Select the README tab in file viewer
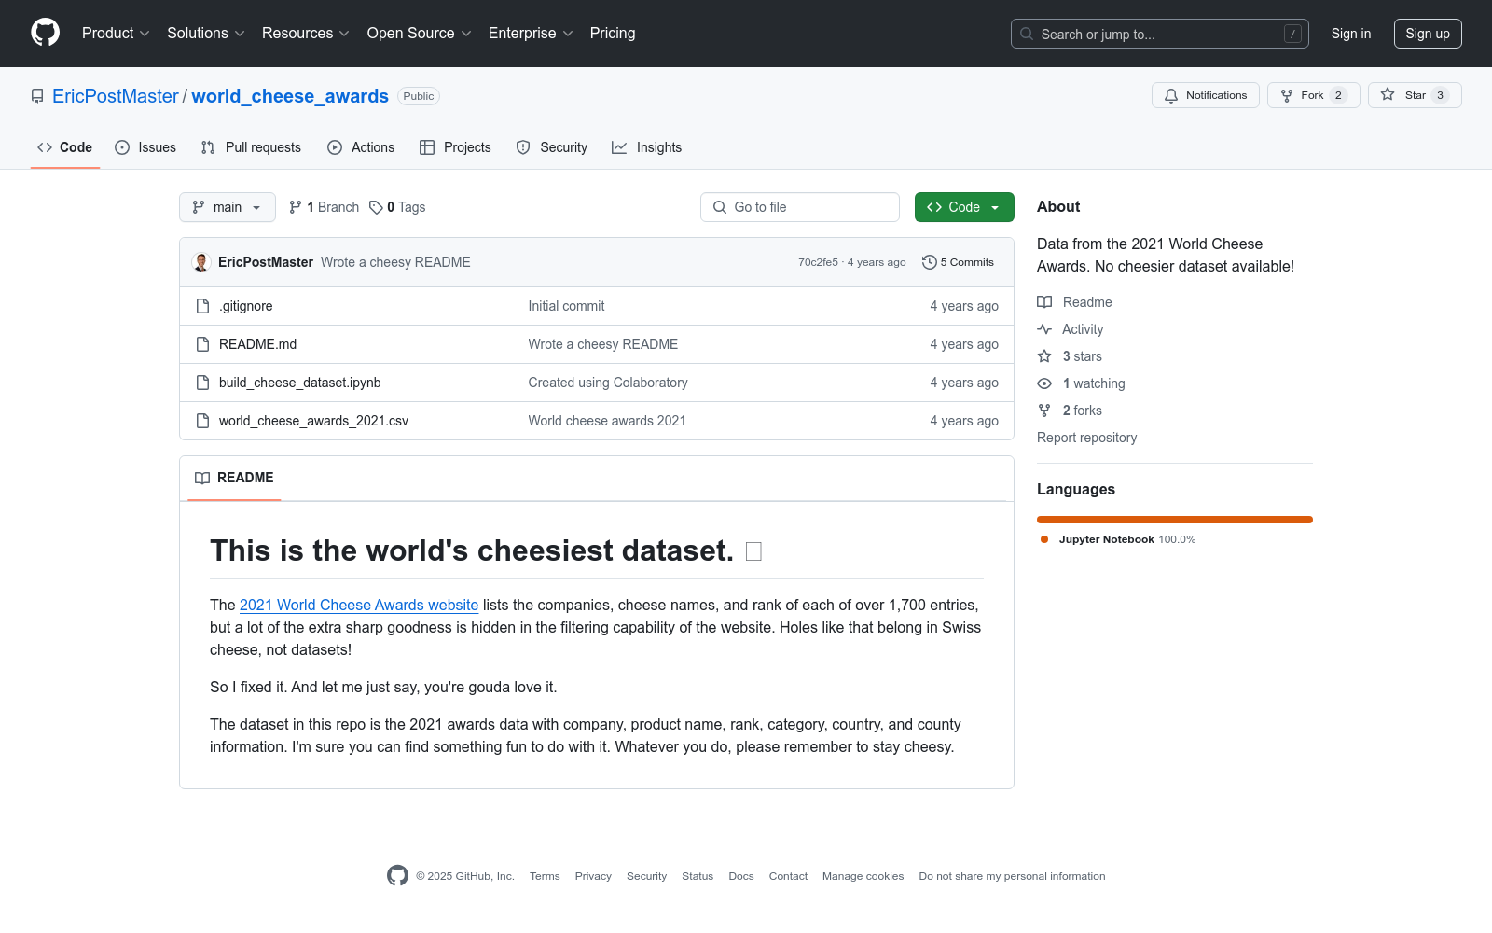 234,478
